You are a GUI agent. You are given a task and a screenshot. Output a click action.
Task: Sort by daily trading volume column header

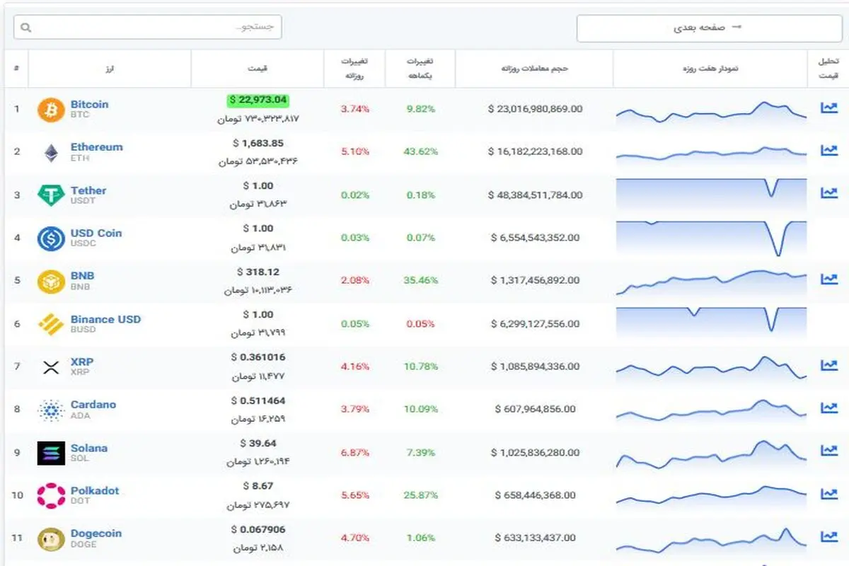click(x=535, y=69)
